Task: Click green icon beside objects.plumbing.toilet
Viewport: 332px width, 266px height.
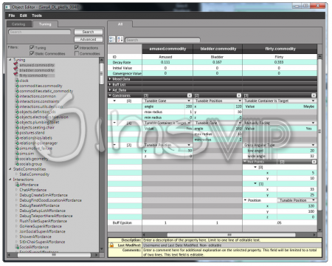Action: (x=18, y=123)
